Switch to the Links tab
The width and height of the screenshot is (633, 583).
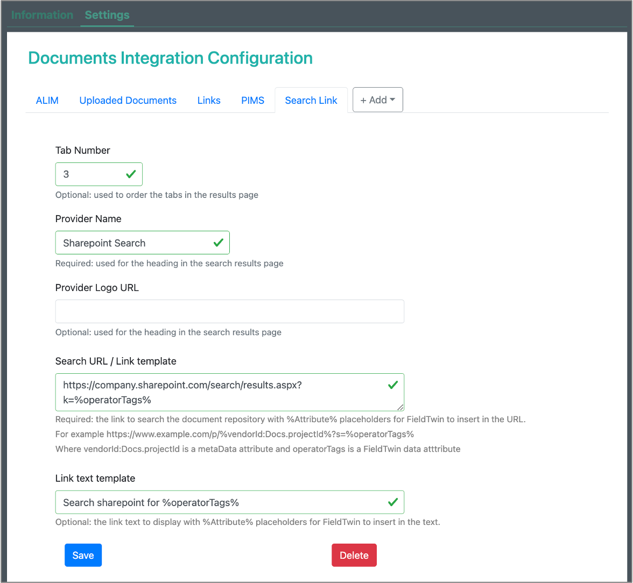tap(209, 100)
